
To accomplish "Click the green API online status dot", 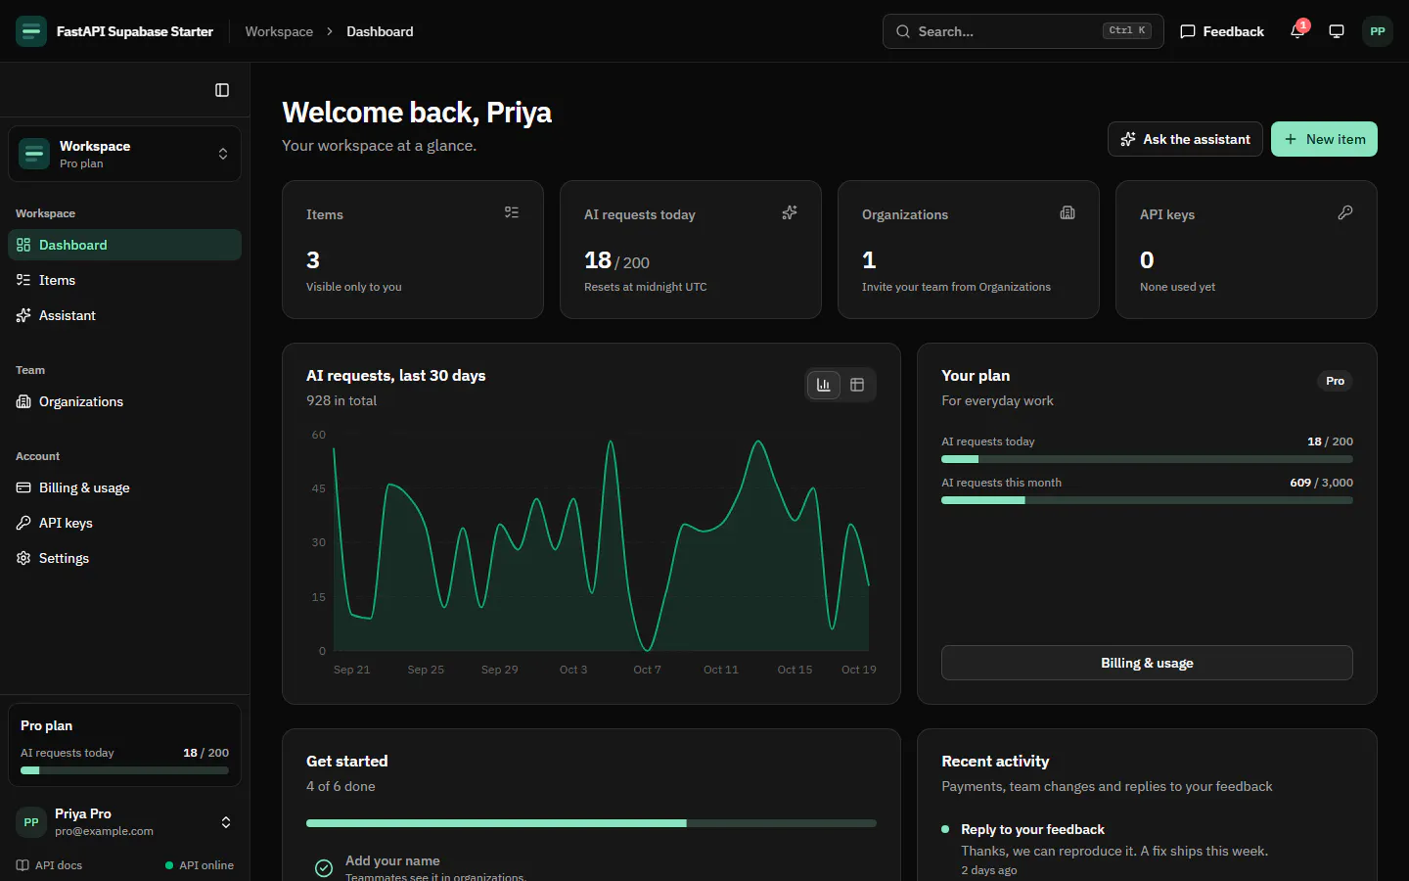I will point(169,865).
